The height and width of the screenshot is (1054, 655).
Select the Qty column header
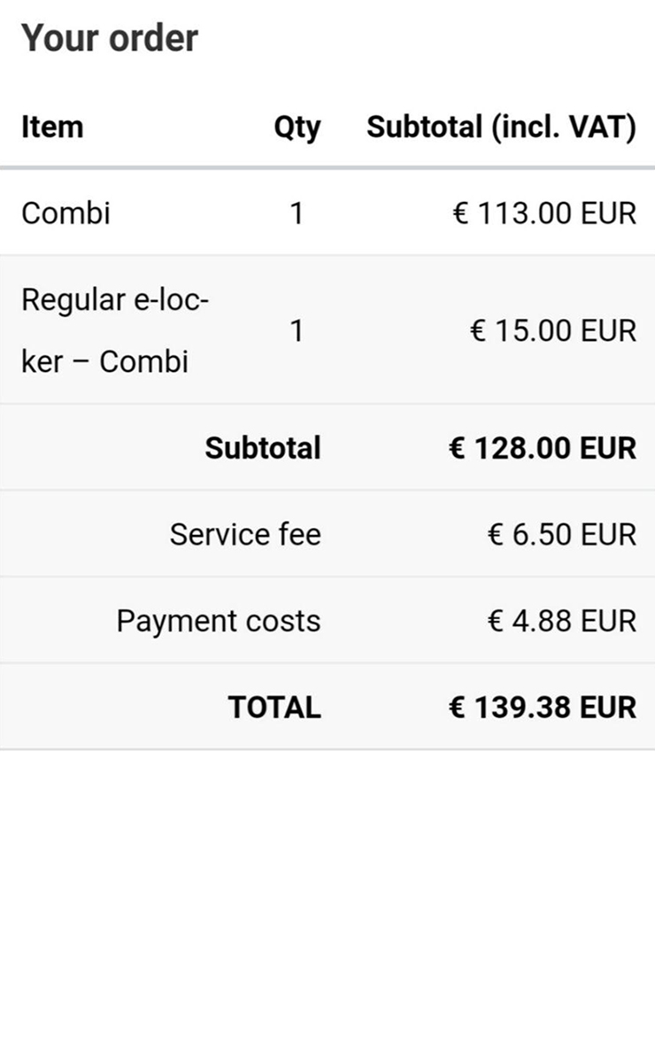coord(297,128)
